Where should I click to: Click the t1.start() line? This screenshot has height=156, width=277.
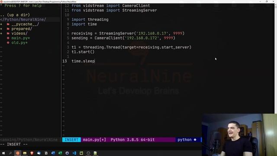pyautogui.click(x=83, y=52)
